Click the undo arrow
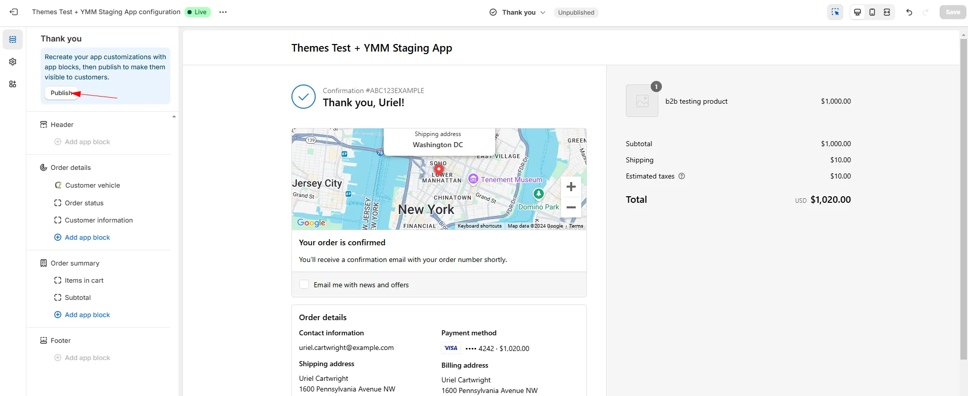Screen dimensions: 968x396 [909, 12]
